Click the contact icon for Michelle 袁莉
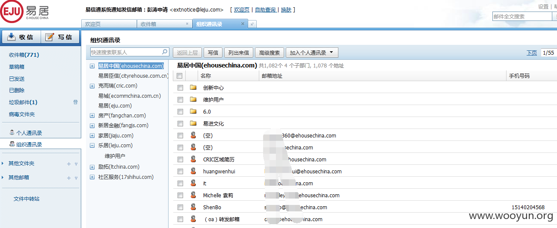Screen dimensions: 557x228 [x=193, y=195]
